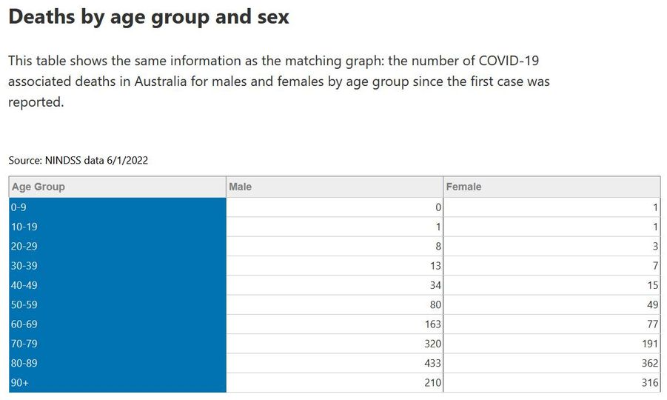Click the Male column header
Screen dimensions: 667x400
[x=335, y=187]
